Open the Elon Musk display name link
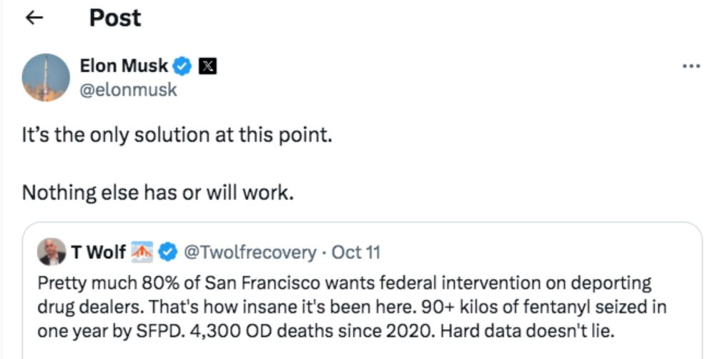This screenshot has width=715, height=359. (124, 66)
